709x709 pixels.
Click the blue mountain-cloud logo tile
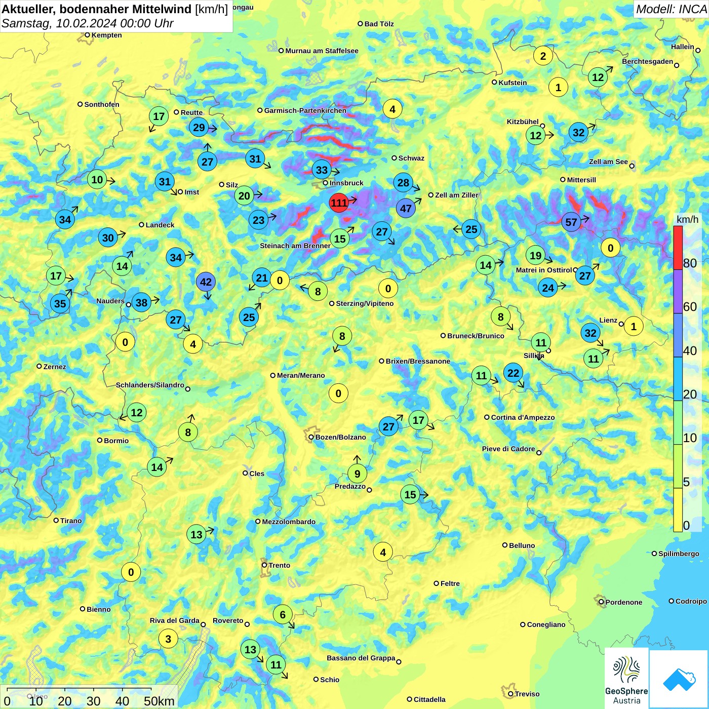coord(679,679)
